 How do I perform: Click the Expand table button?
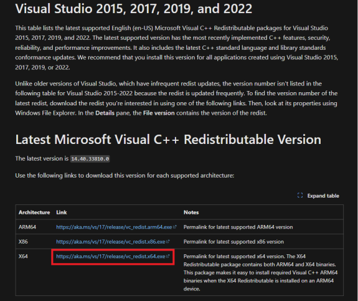(318, 196)
